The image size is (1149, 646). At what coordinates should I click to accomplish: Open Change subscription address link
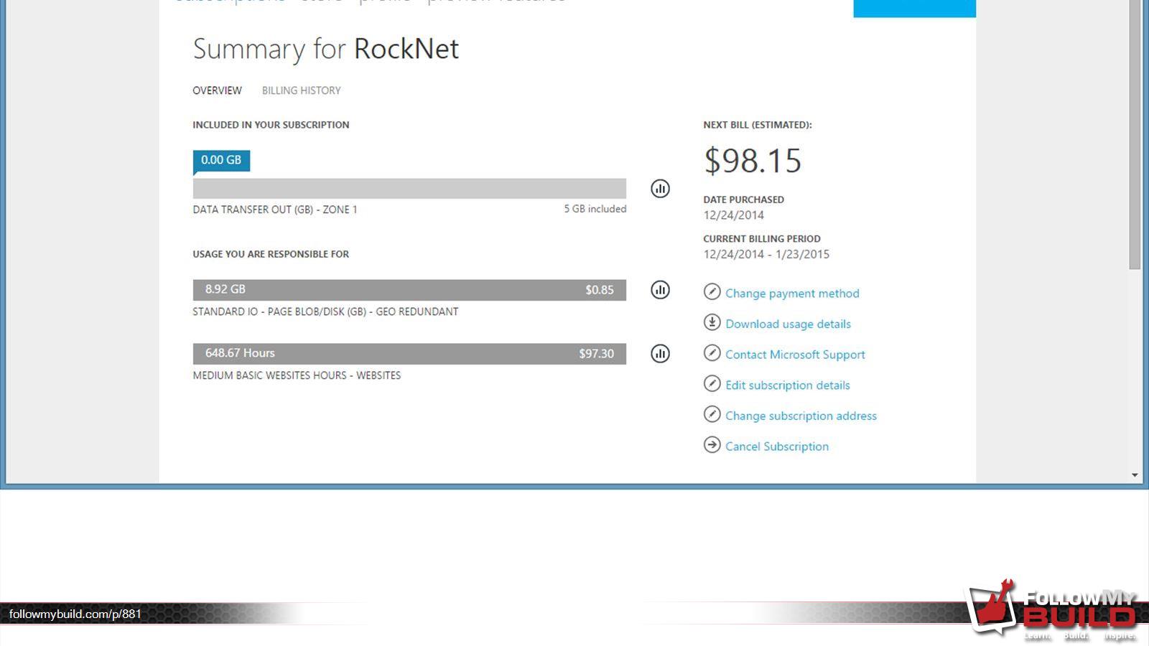click(801, 416)
